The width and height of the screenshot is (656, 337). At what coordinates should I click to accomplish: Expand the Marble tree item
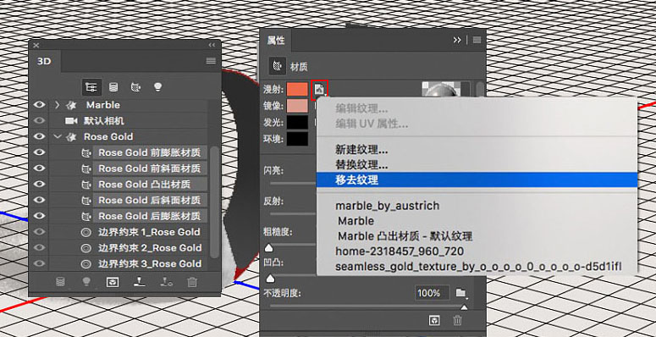(58, 105)
